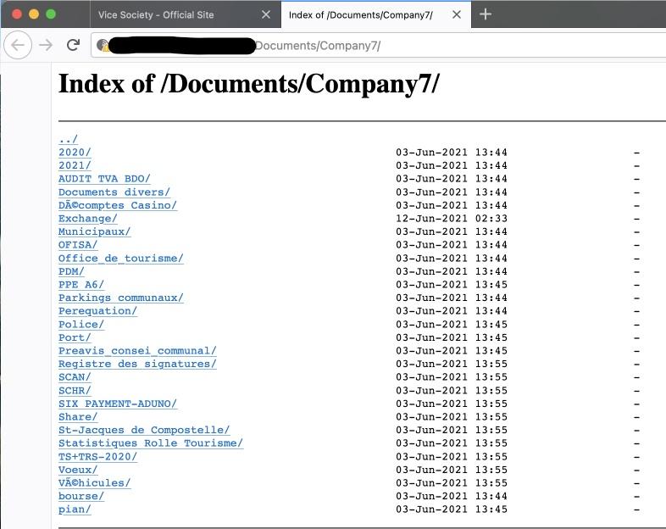
Task: Open the 2021/ folder link
Action: (x=75, y=165)
